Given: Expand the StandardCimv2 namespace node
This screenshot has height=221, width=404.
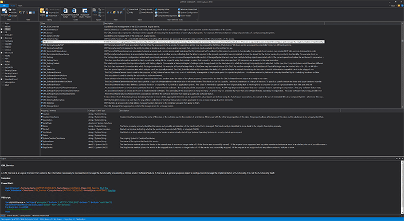Looking at the screenshot, I should pyautogui.click(x=2, y=79).
